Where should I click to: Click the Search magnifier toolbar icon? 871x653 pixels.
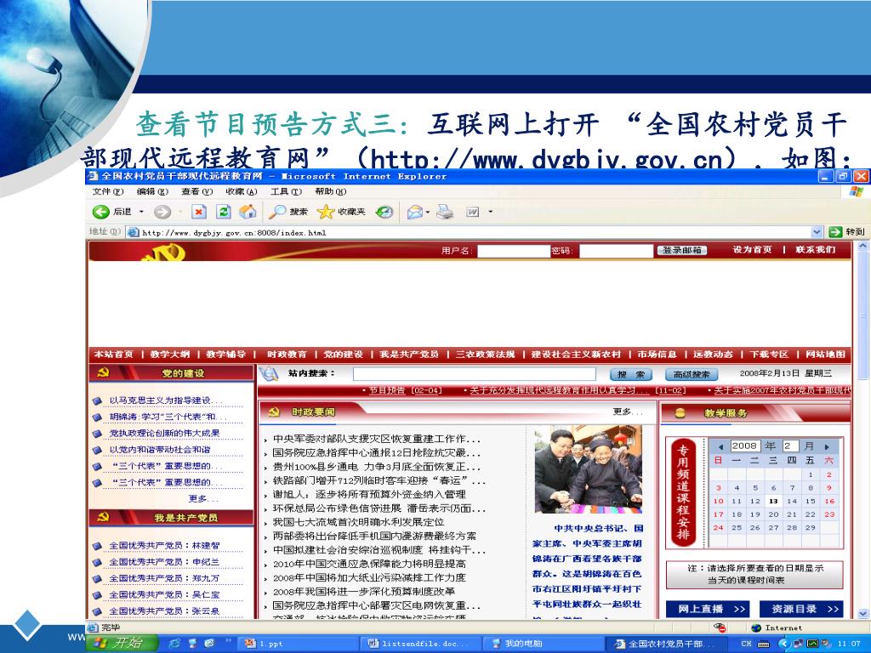276,212
